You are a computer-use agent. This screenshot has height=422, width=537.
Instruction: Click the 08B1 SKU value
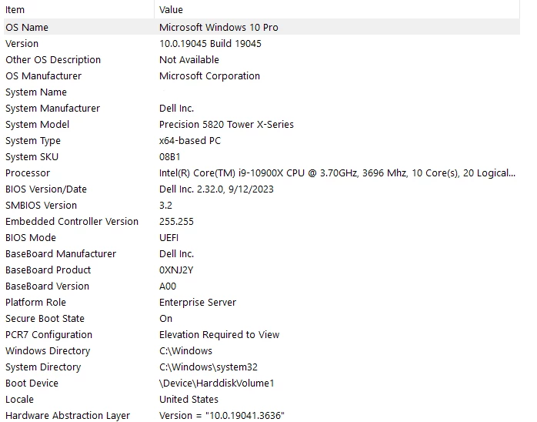170,156
